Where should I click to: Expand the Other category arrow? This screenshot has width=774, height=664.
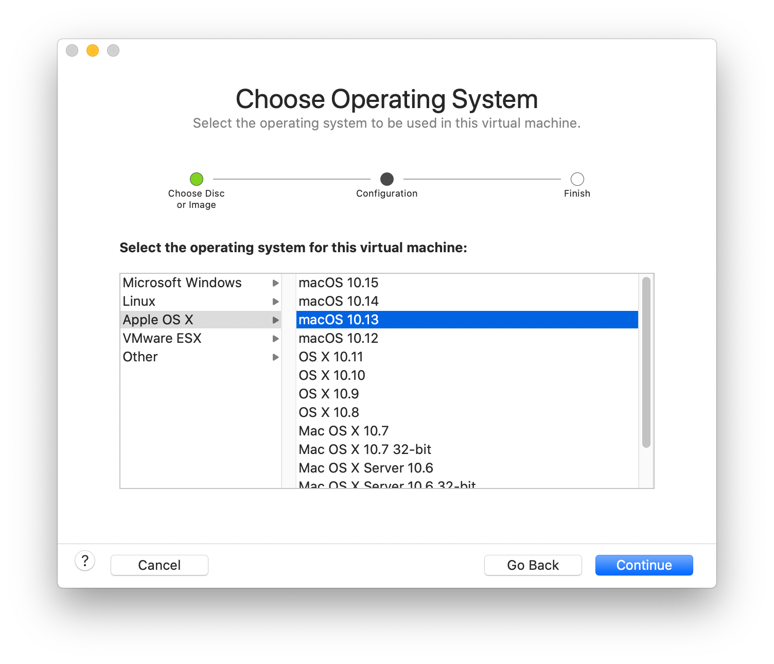coord(275,357)
